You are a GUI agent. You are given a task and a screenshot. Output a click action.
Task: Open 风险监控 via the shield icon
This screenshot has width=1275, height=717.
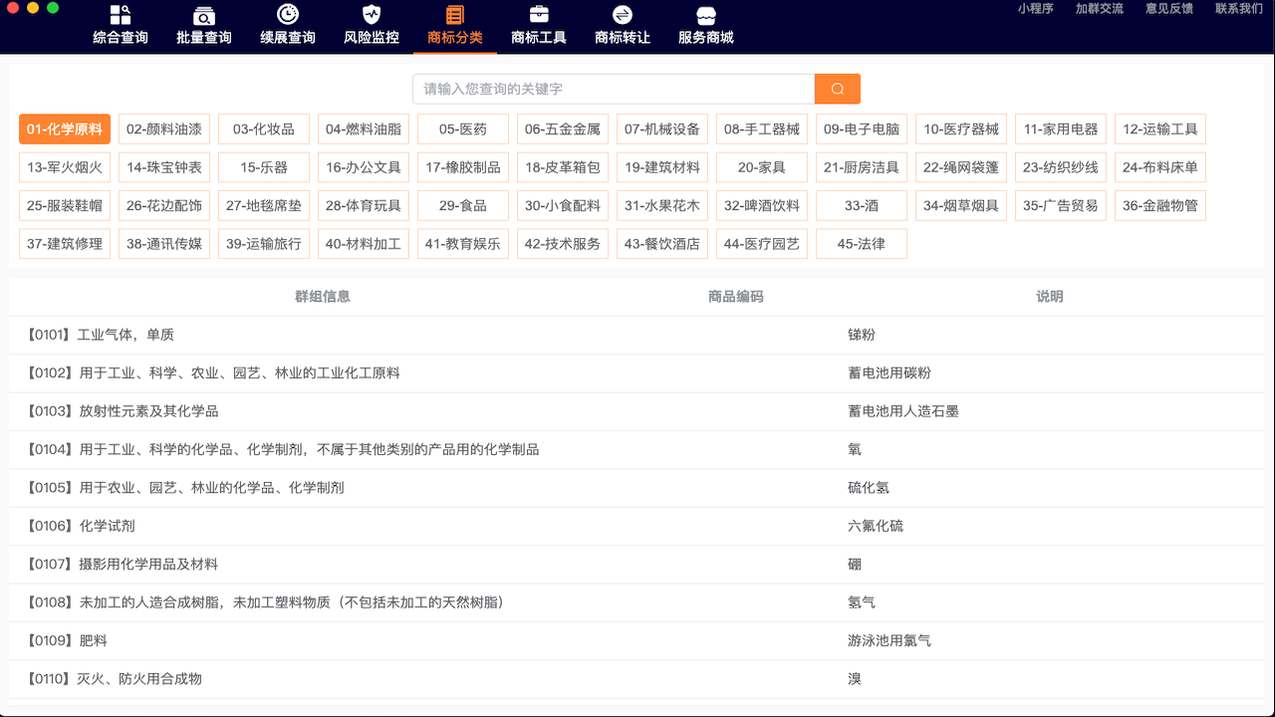[x=371, y=15]
